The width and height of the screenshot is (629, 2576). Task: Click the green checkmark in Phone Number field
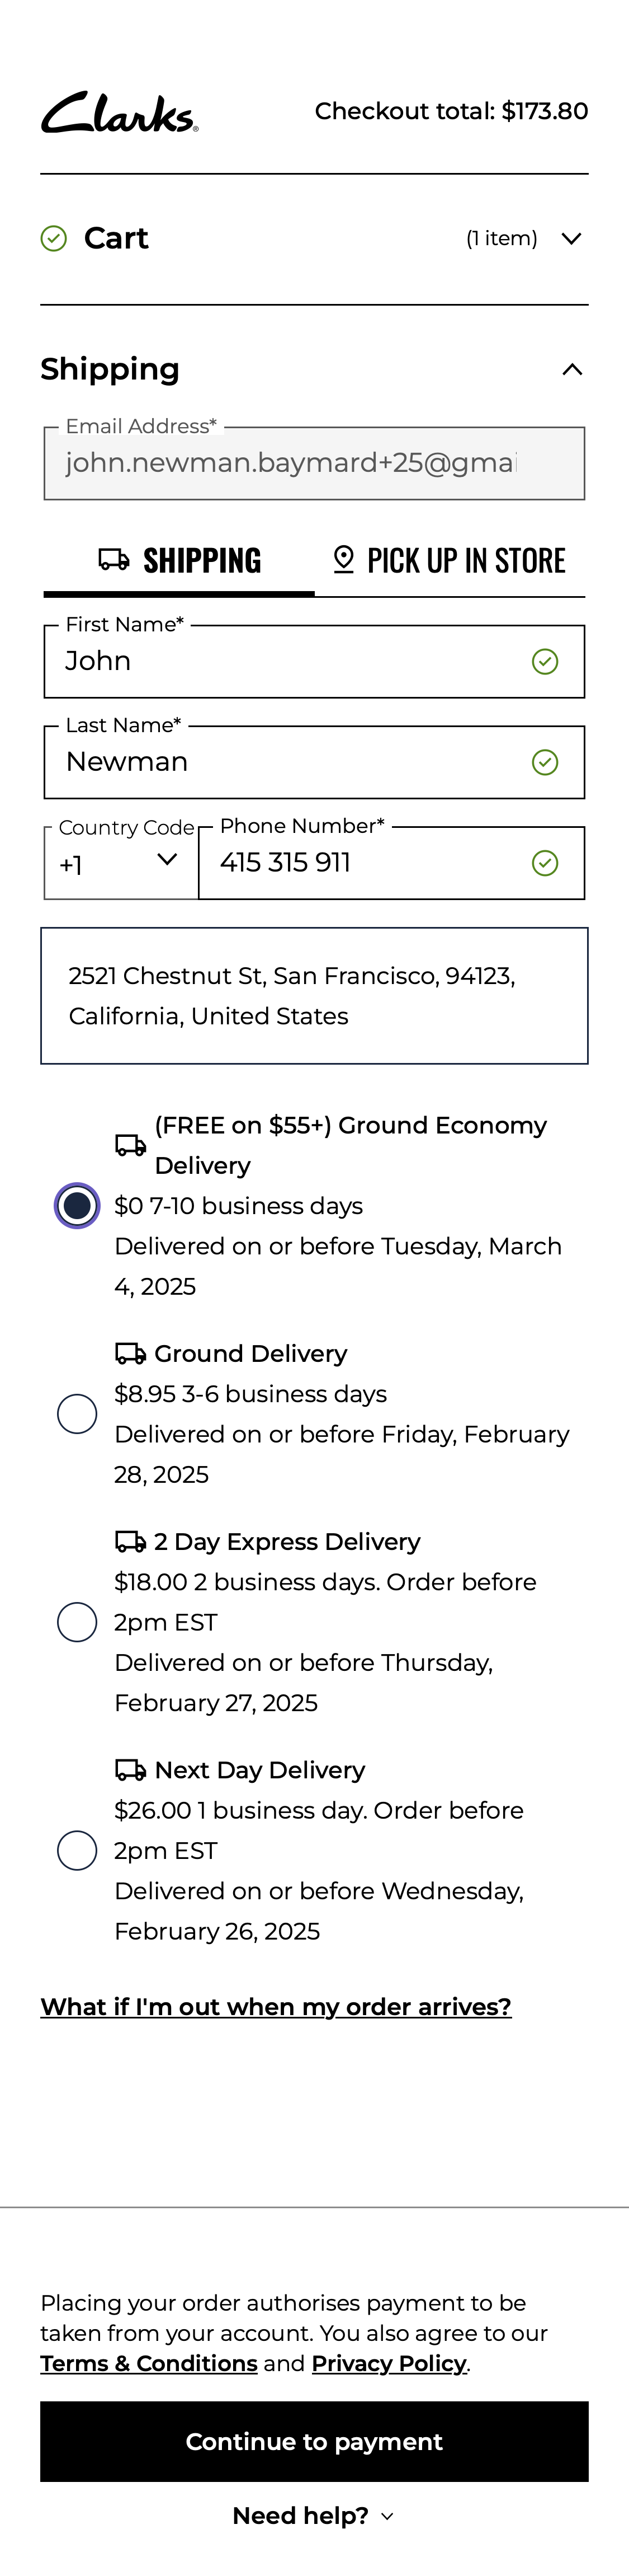coord(545,863)
